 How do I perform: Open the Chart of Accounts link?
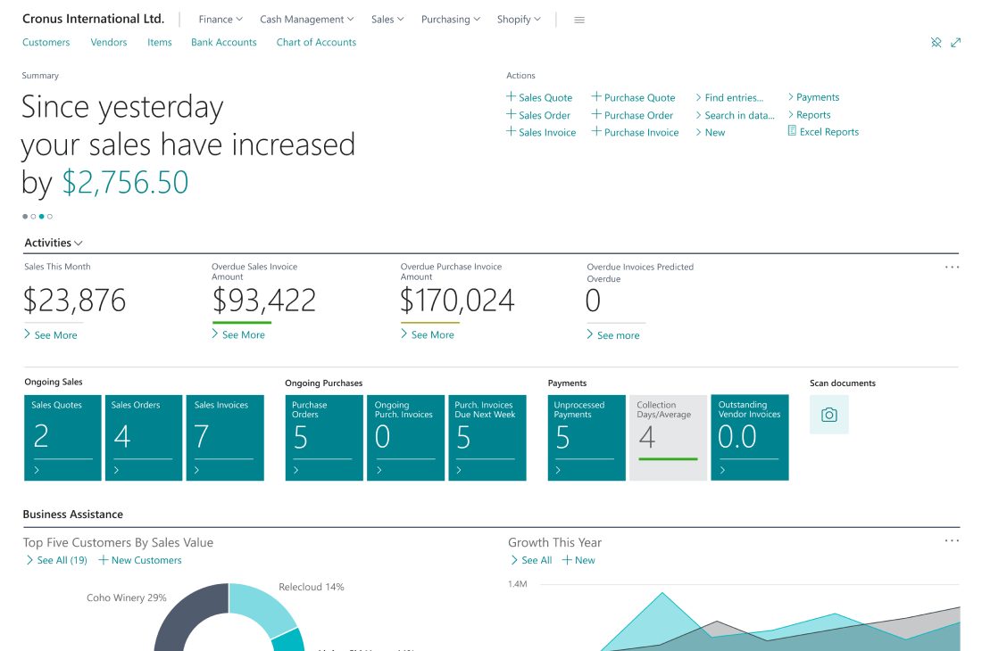316,43
